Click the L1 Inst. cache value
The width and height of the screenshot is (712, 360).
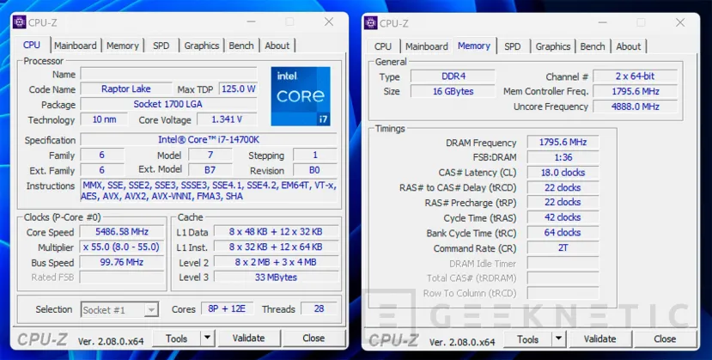click(x=276, y=247)
